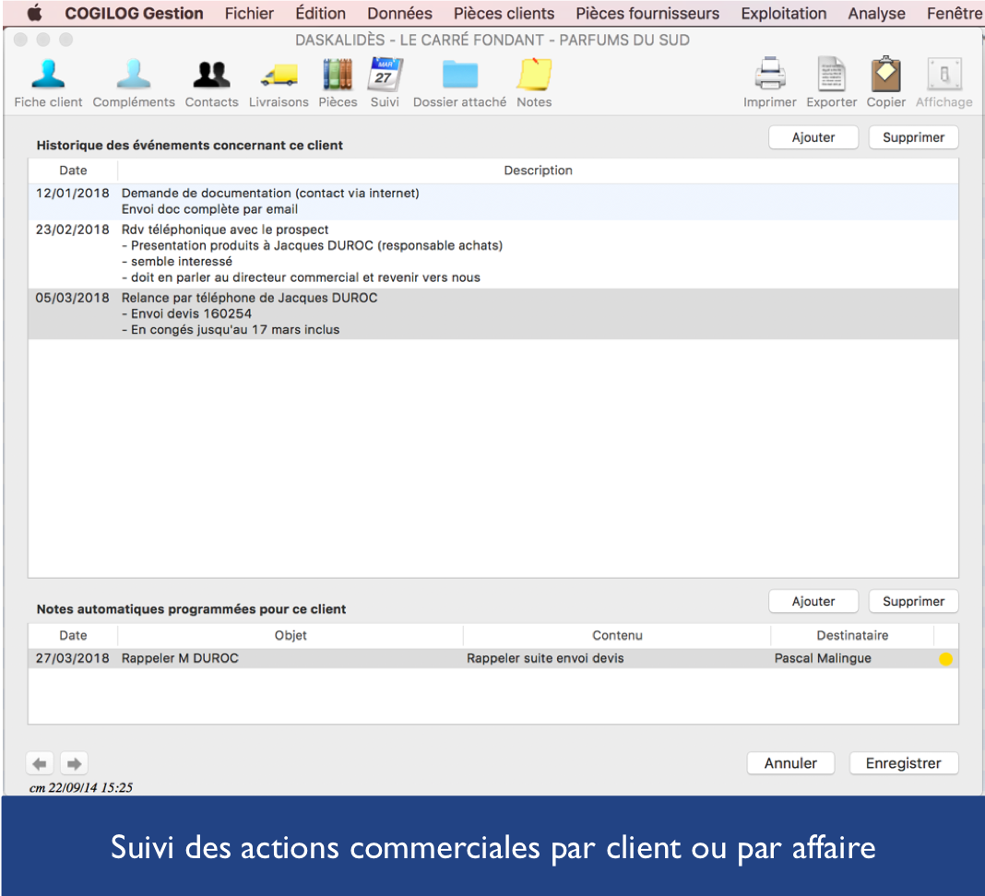Open the Exploitation menu
The height and width of the screenshot is (896, 985).
[783, 13]
